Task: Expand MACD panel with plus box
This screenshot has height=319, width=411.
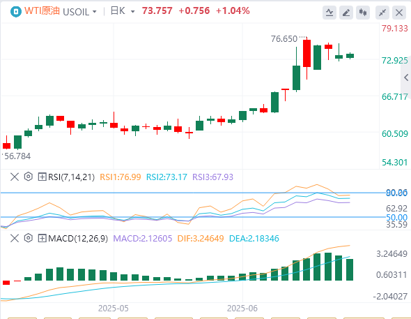Action: (x=42, y=238)
